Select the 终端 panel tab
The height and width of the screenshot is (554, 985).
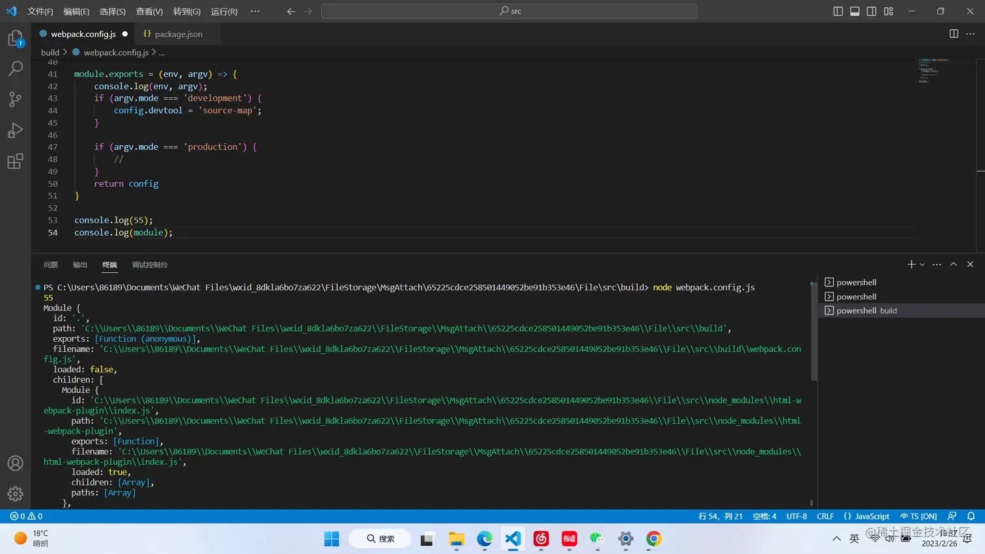coord(109,264)
